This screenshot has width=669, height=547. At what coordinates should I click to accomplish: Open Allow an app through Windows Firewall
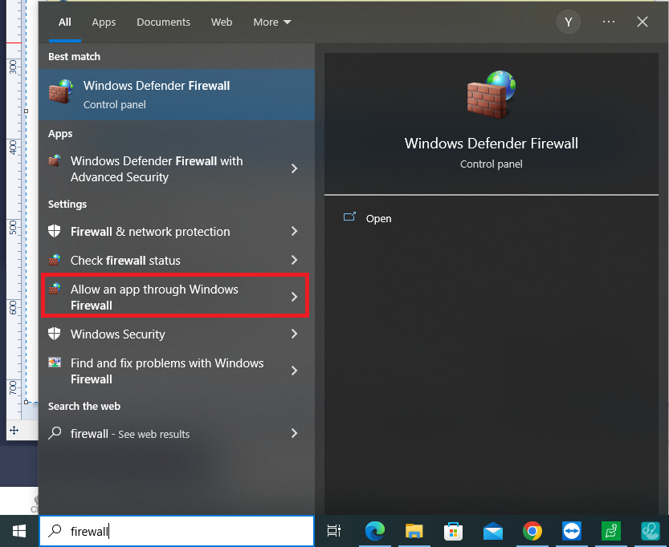point(175,295)
